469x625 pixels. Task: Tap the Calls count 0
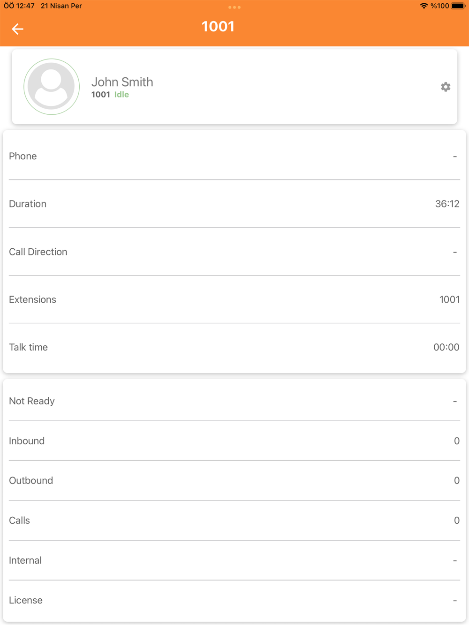457,521
